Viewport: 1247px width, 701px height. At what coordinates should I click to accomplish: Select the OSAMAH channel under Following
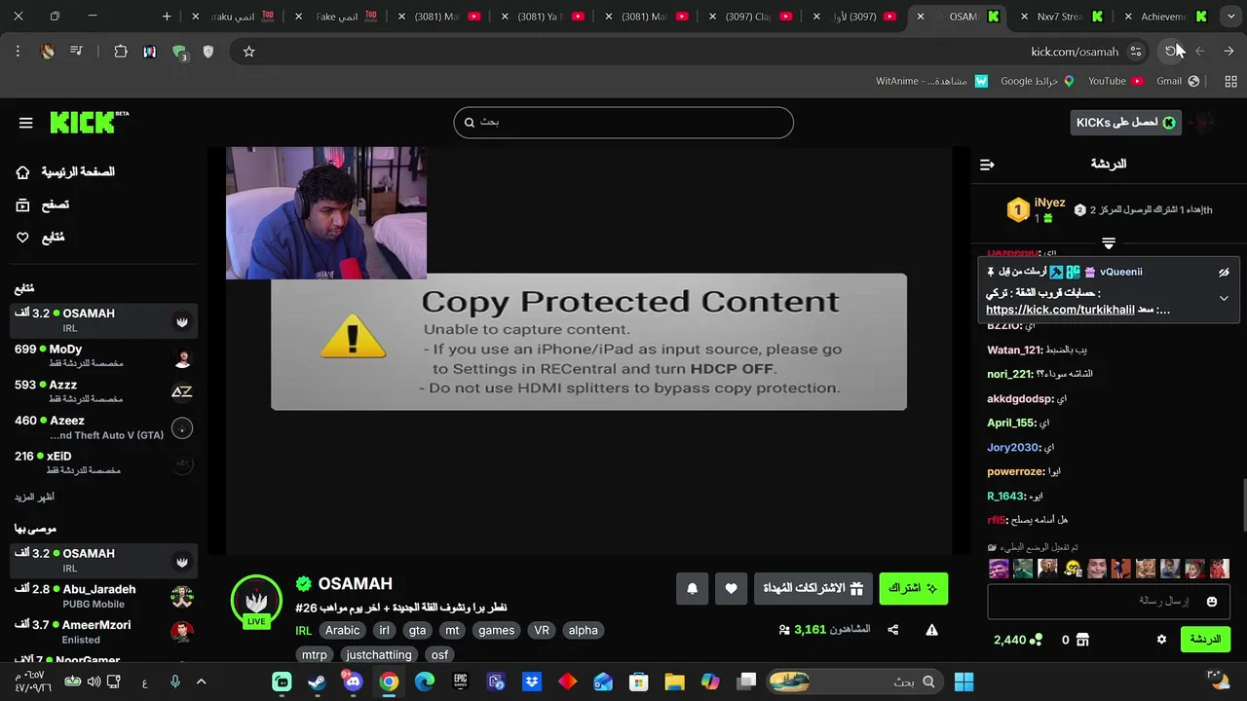point(103,320)
